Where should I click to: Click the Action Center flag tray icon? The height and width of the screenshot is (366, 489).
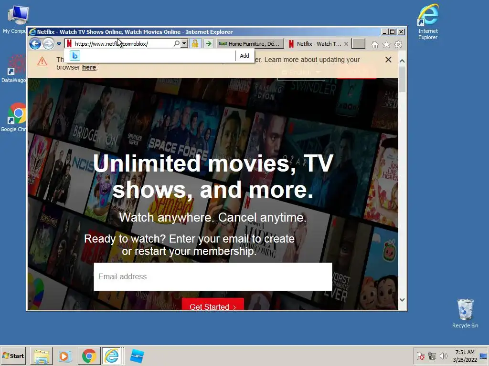[x=420, y=356]
